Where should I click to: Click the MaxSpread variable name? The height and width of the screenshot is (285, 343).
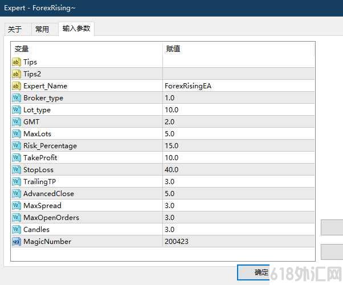42,206
